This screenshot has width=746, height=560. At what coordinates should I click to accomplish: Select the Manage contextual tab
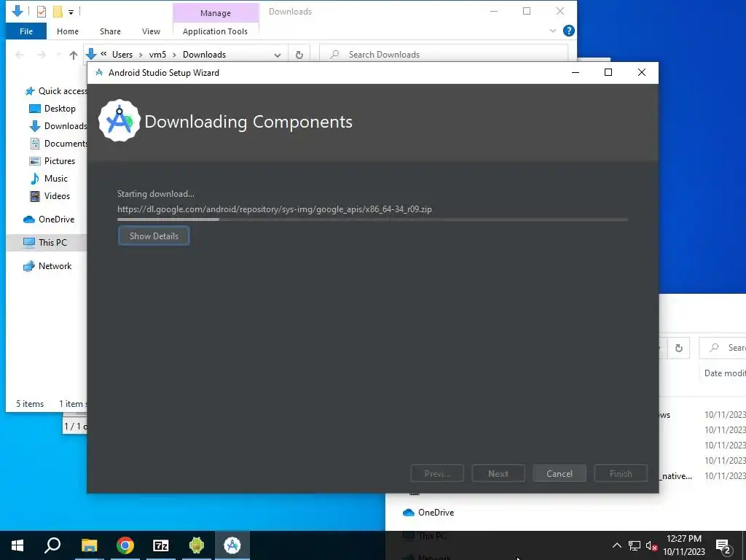coord(216,13)
